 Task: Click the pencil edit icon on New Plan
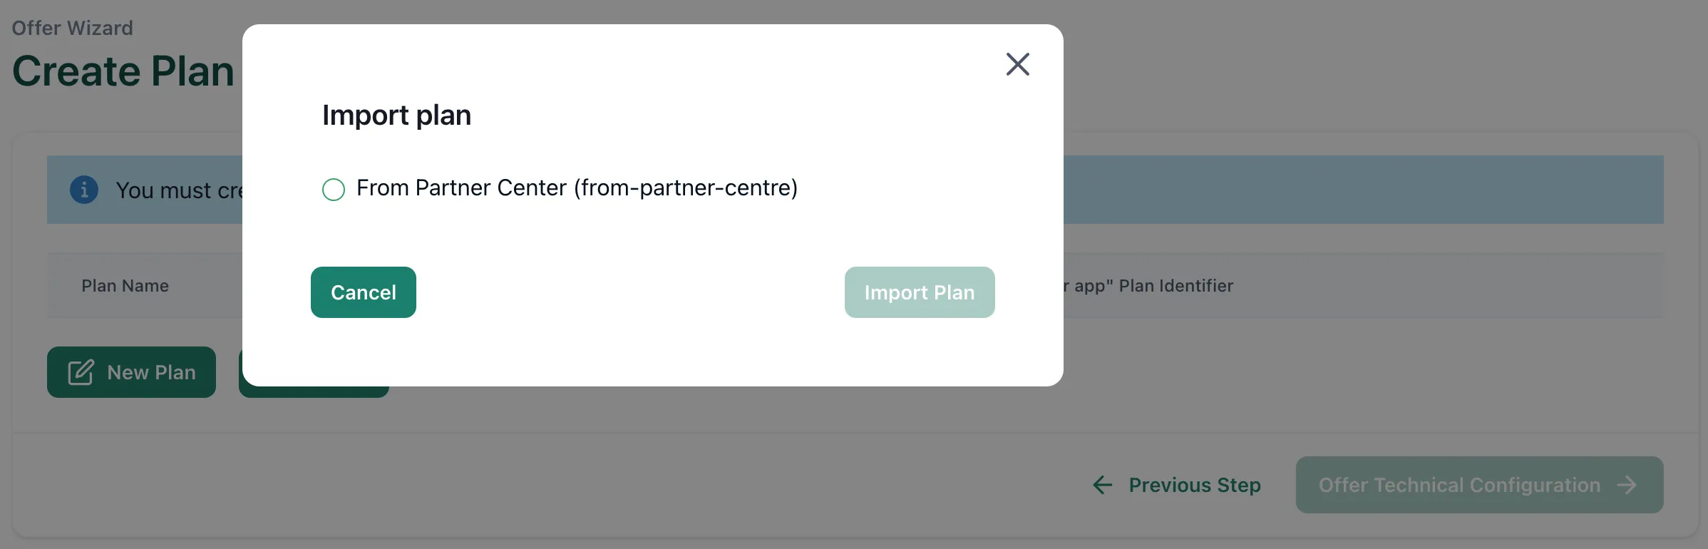[81, 372]
